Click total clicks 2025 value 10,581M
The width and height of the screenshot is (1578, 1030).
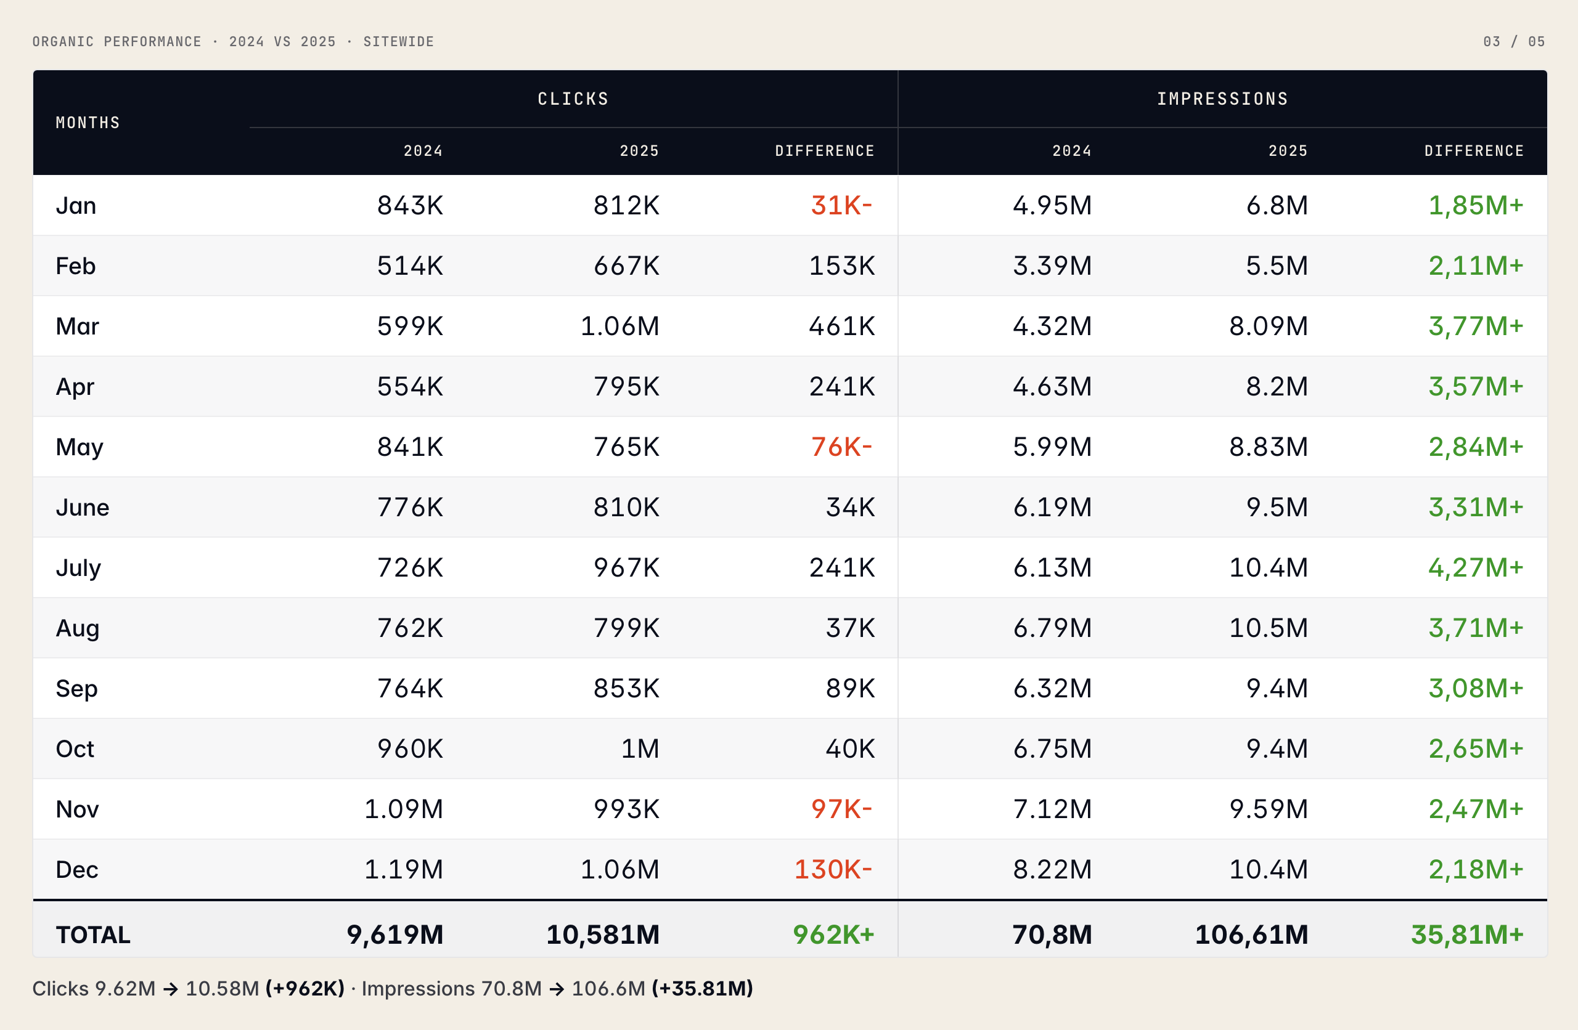point(603,935)
